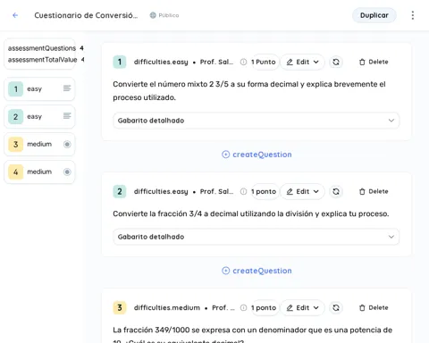Click radio-type icon on sidebar item 4
Screen dimensions: 429x343
(67, 171)
